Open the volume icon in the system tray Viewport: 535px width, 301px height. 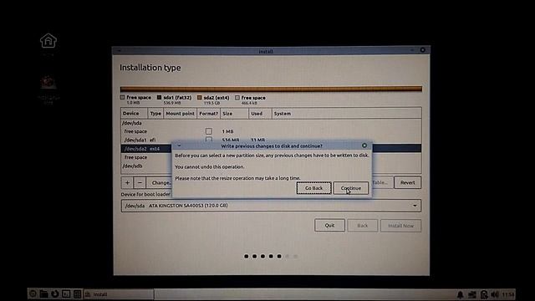(x=495, y=294)
